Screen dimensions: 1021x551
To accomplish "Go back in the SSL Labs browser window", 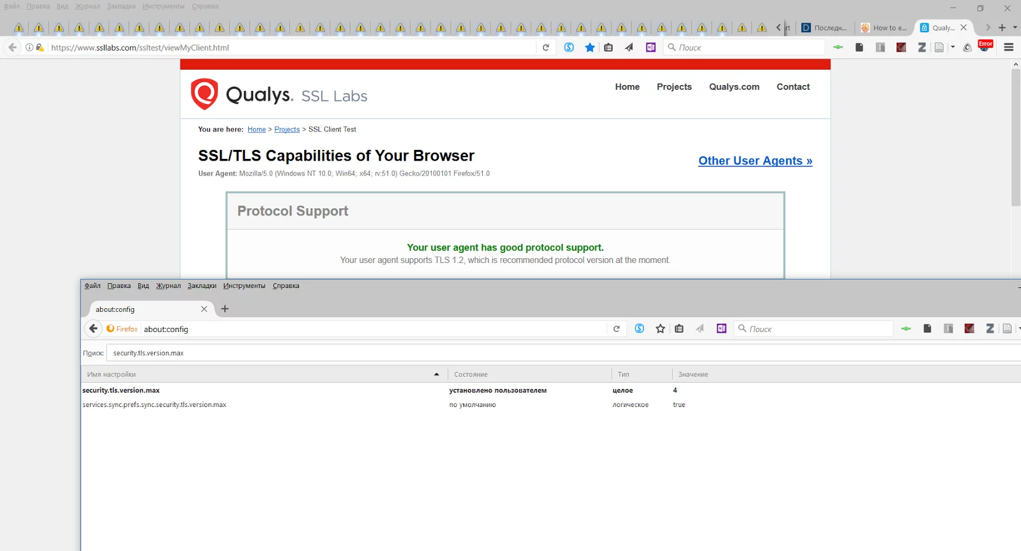I will click(13, 48).
